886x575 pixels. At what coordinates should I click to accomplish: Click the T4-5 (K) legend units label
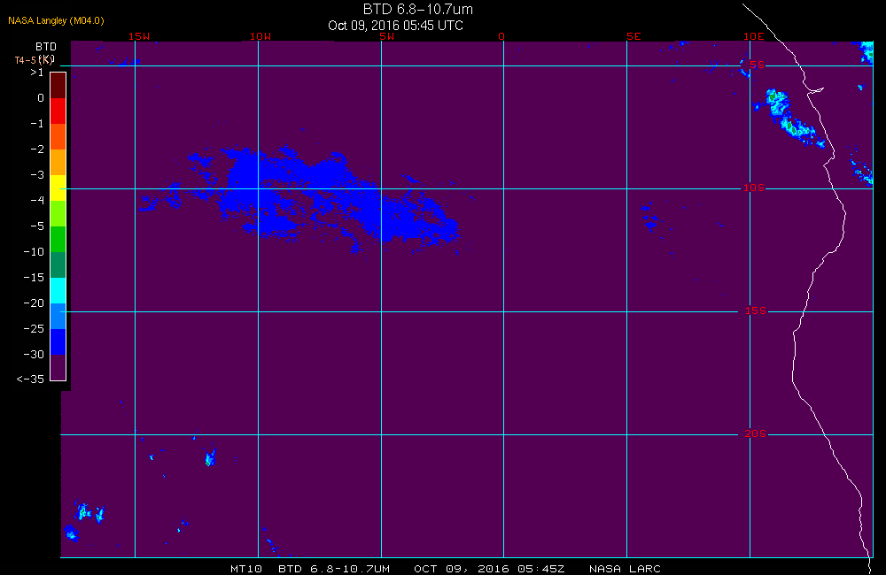point(34,59)
